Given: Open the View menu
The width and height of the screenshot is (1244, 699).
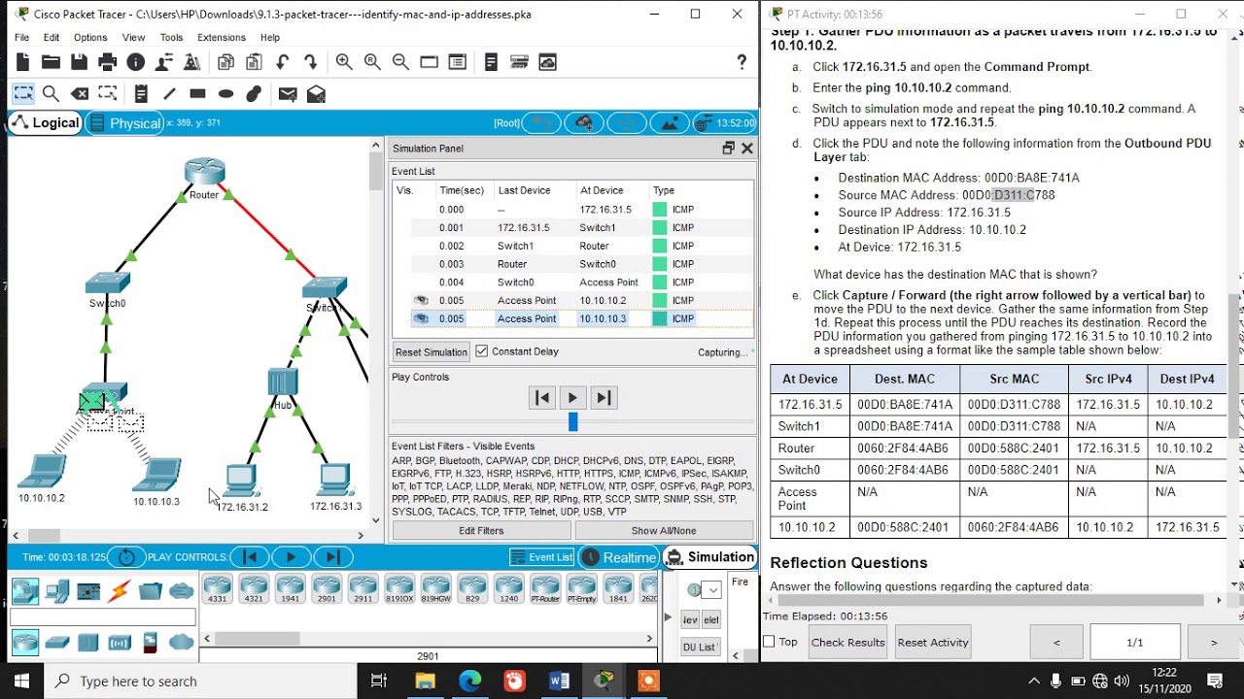Looking at the screenshot, I should click(133, 37).
